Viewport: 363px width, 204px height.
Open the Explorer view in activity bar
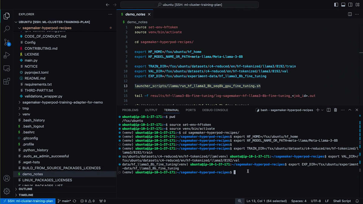[x=7, y=16]
